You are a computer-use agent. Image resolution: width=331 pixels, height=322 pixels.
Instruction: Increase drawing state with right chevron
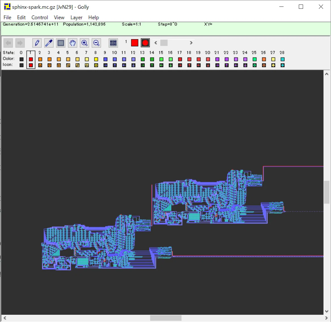(191, 43)
